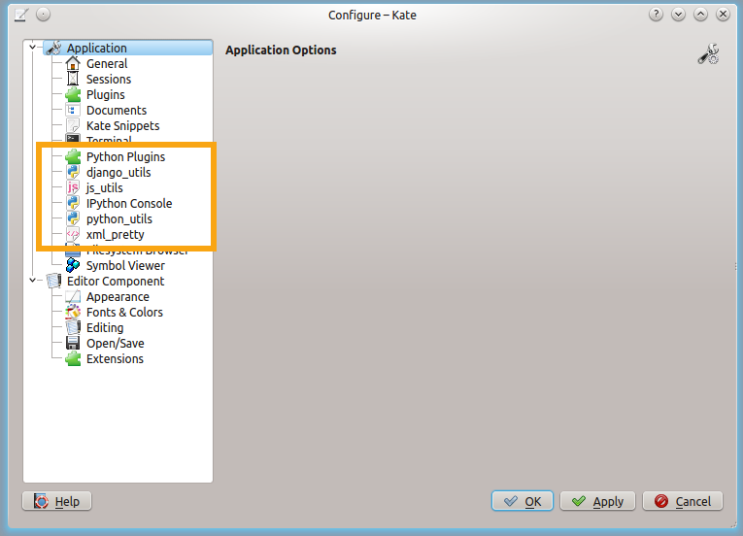This screenshot has height=536, width=743.
Task: Click the Python icon beside django_utils
Action: [x=73, y=172]
